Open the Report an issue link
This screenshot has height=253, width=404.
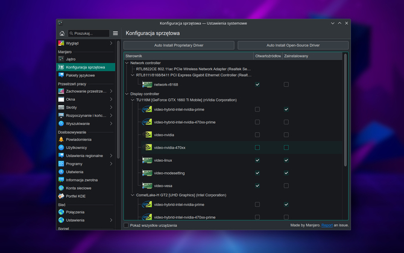[x=327, y=225]
